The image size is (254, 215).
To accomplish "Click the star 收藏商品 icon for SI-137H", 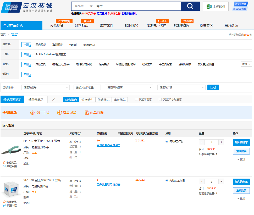I will tap(4, 202).
